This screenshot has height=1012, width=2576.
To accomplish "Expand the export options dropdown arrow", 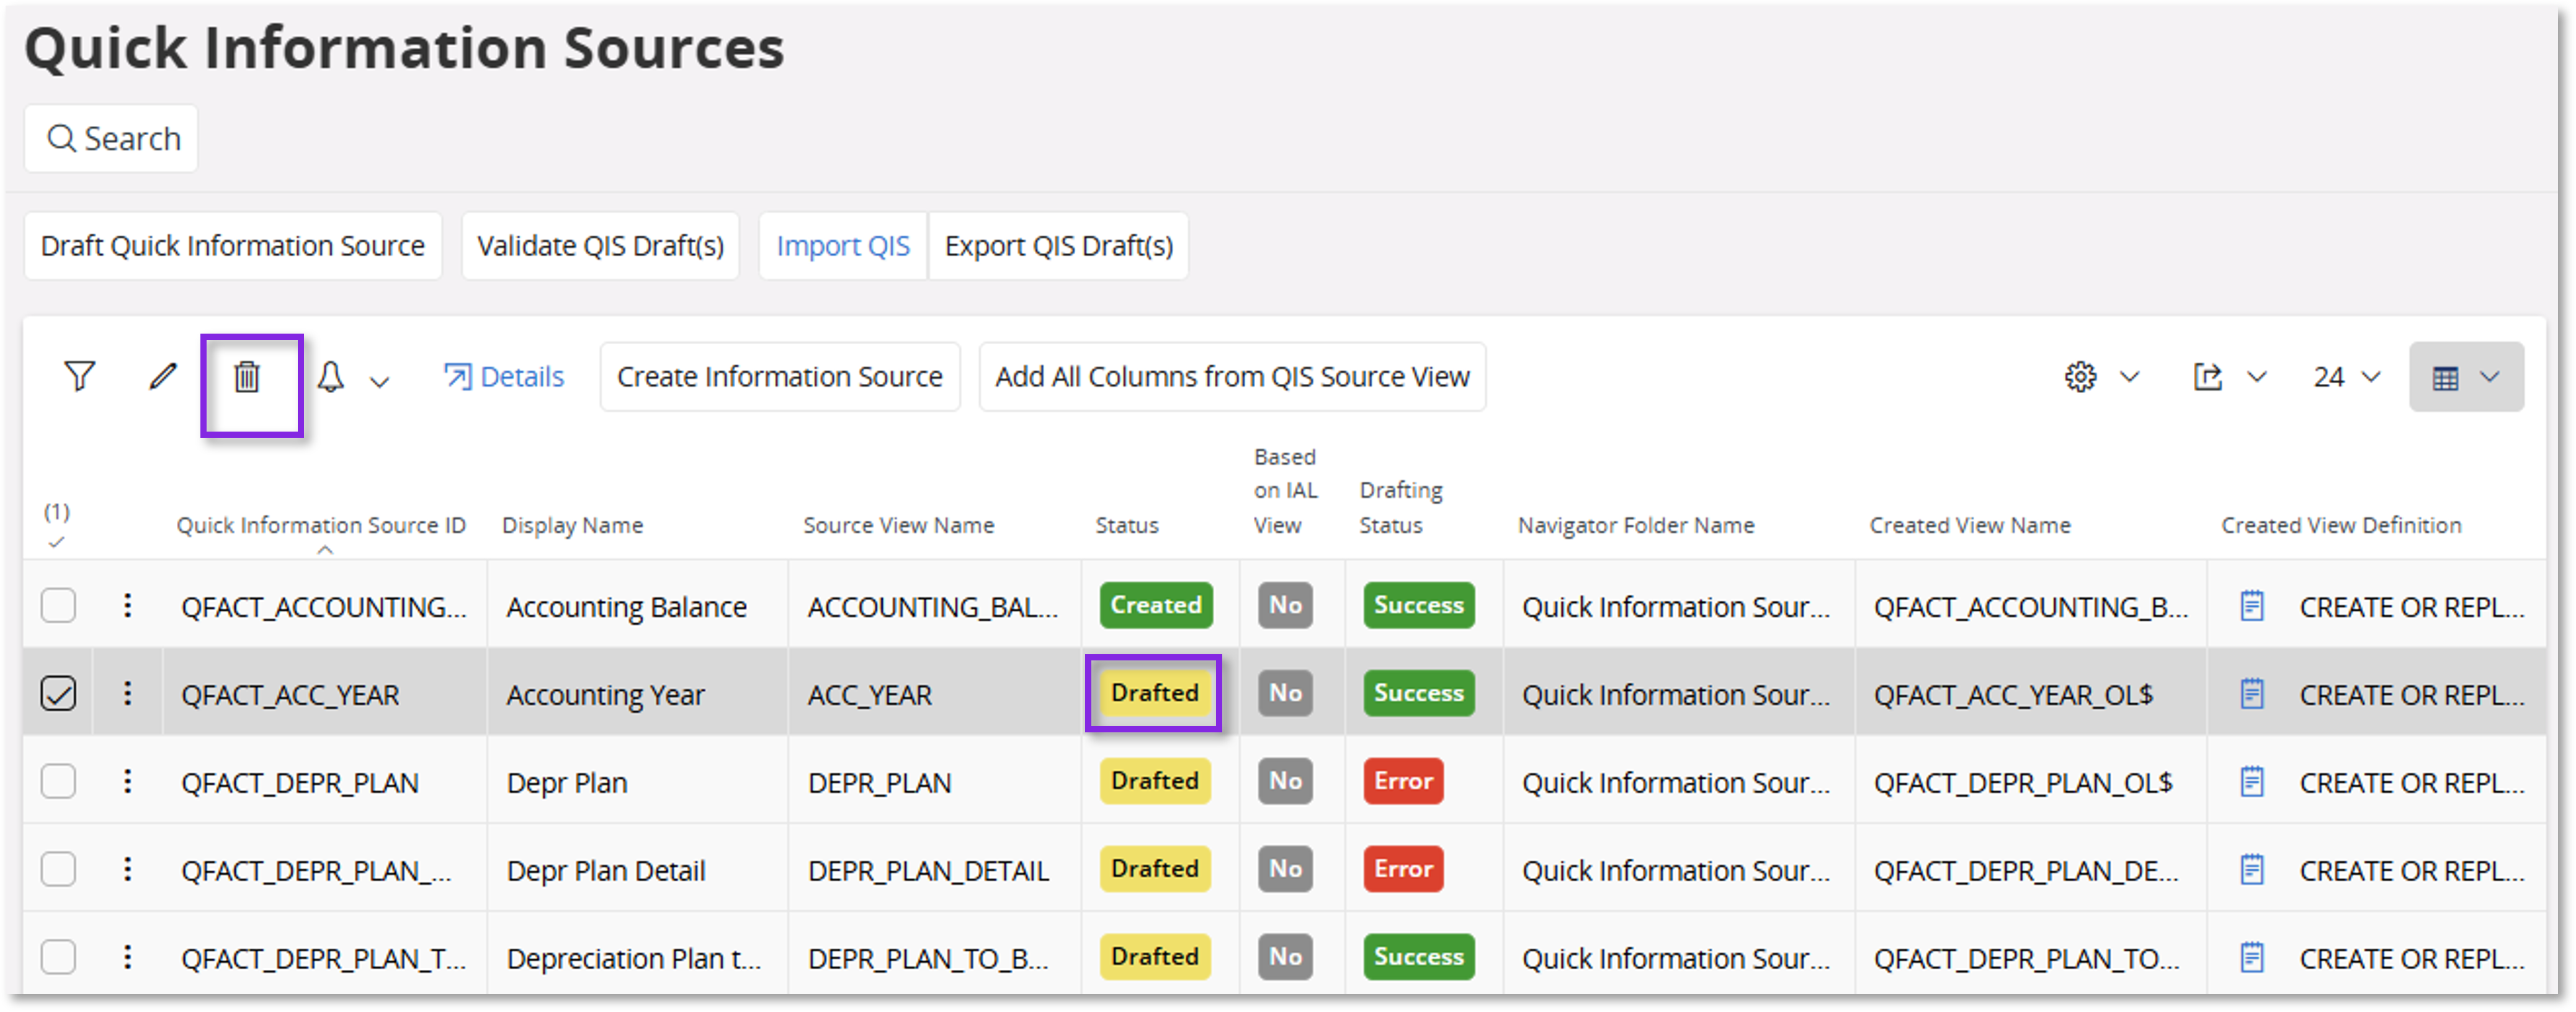I will (x=2256, y=376).
